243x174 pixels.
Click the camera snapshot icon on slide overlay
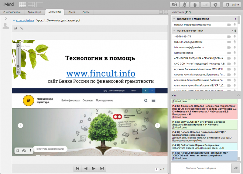click(24, 151)
